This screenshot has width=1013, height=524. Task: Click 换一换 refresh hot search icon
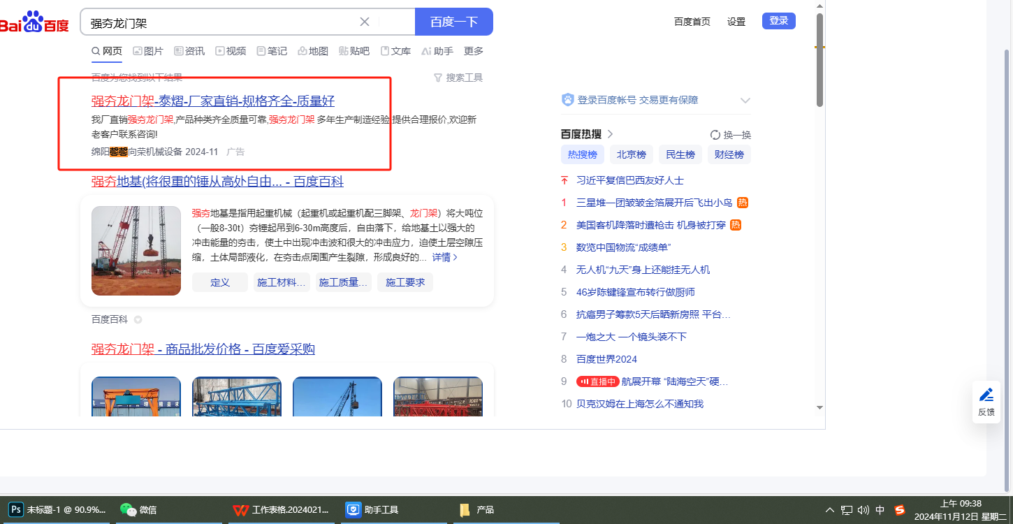(x=715, y=135)
